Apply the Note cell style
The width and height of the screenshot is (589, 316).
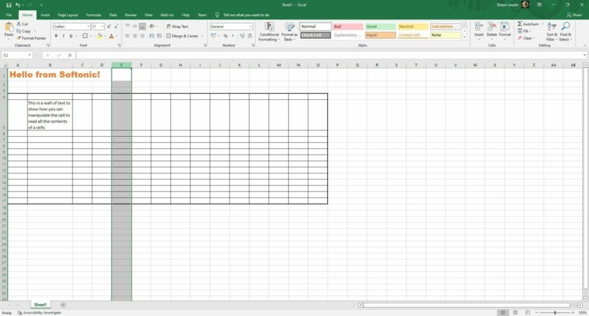(446, 35)
